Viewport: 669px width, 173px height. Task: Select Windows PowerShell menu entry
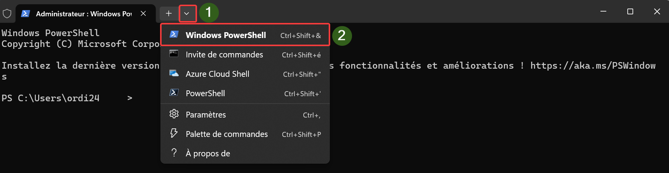point(245,35)
